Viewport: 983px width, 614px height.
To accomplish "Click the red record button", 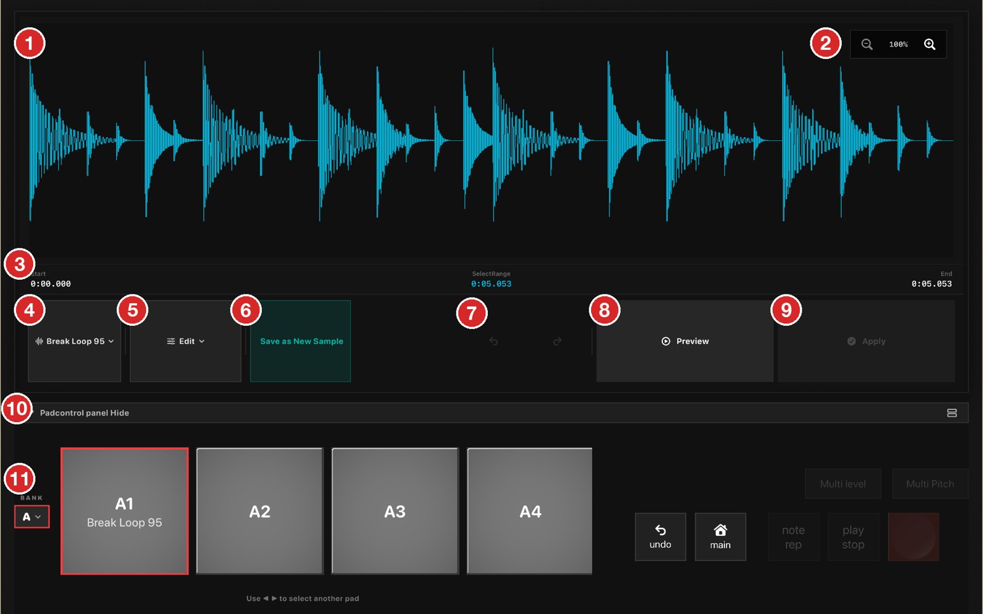I will click(914, 537).
